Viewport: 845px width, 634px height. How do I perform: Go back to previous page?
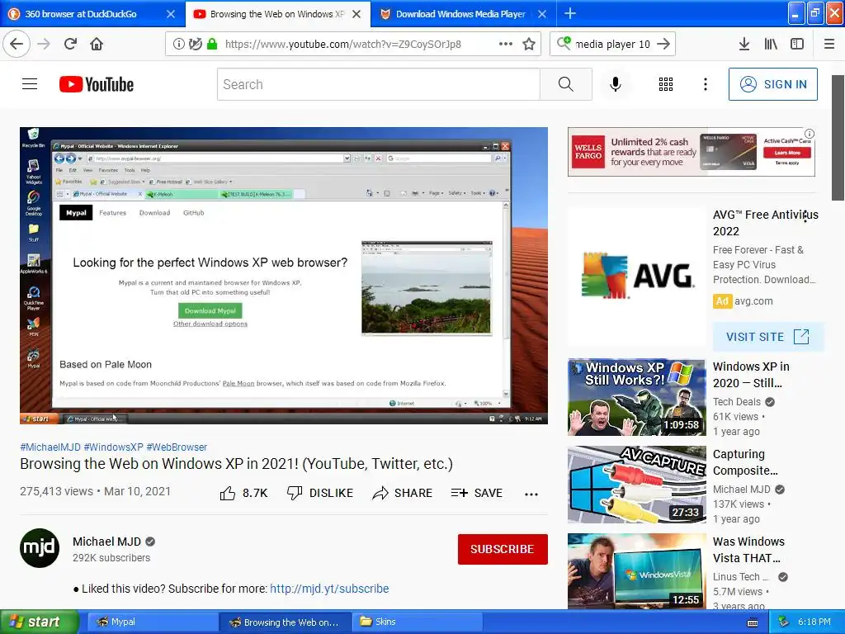[x=17, y=44]
